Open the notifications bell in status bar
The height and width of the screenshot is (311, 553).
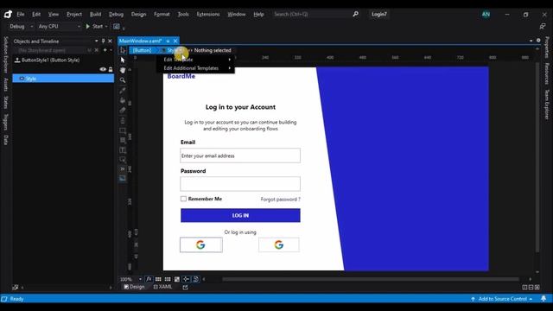(x=543, y=299)
